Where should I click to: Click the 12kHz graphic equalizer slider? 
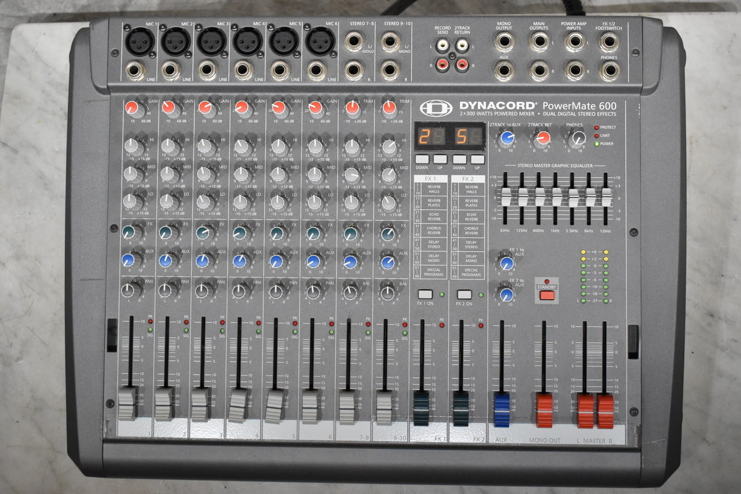coord(606,197)
